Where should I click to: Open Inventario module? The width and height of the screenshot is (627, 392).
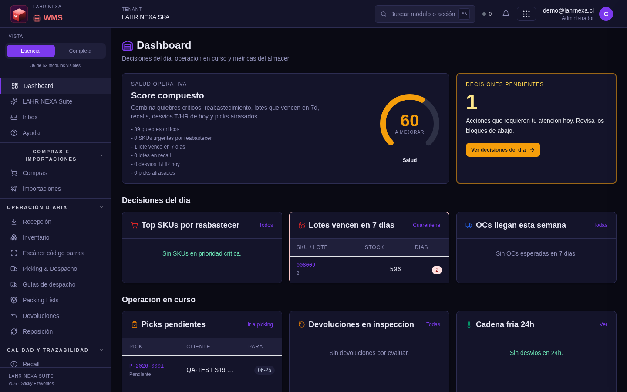click(x=56, y=237)
